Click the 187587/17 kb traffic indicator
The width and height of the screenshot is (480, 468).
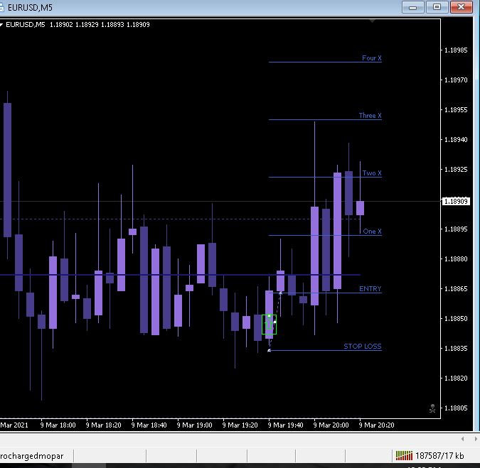(x=439, y=456)
